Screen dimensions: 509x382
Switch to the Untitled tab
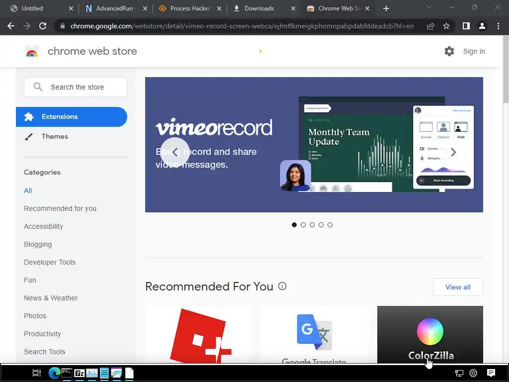[41, 8]
